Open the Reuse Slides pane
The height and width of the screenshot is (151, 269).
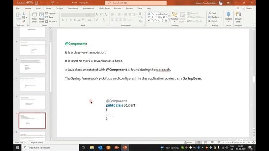click(x=41, y=18)
